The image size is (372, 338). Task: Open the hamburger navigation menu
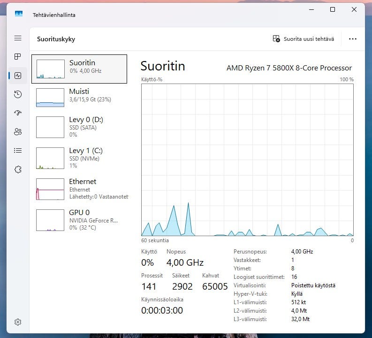(18, 38)
